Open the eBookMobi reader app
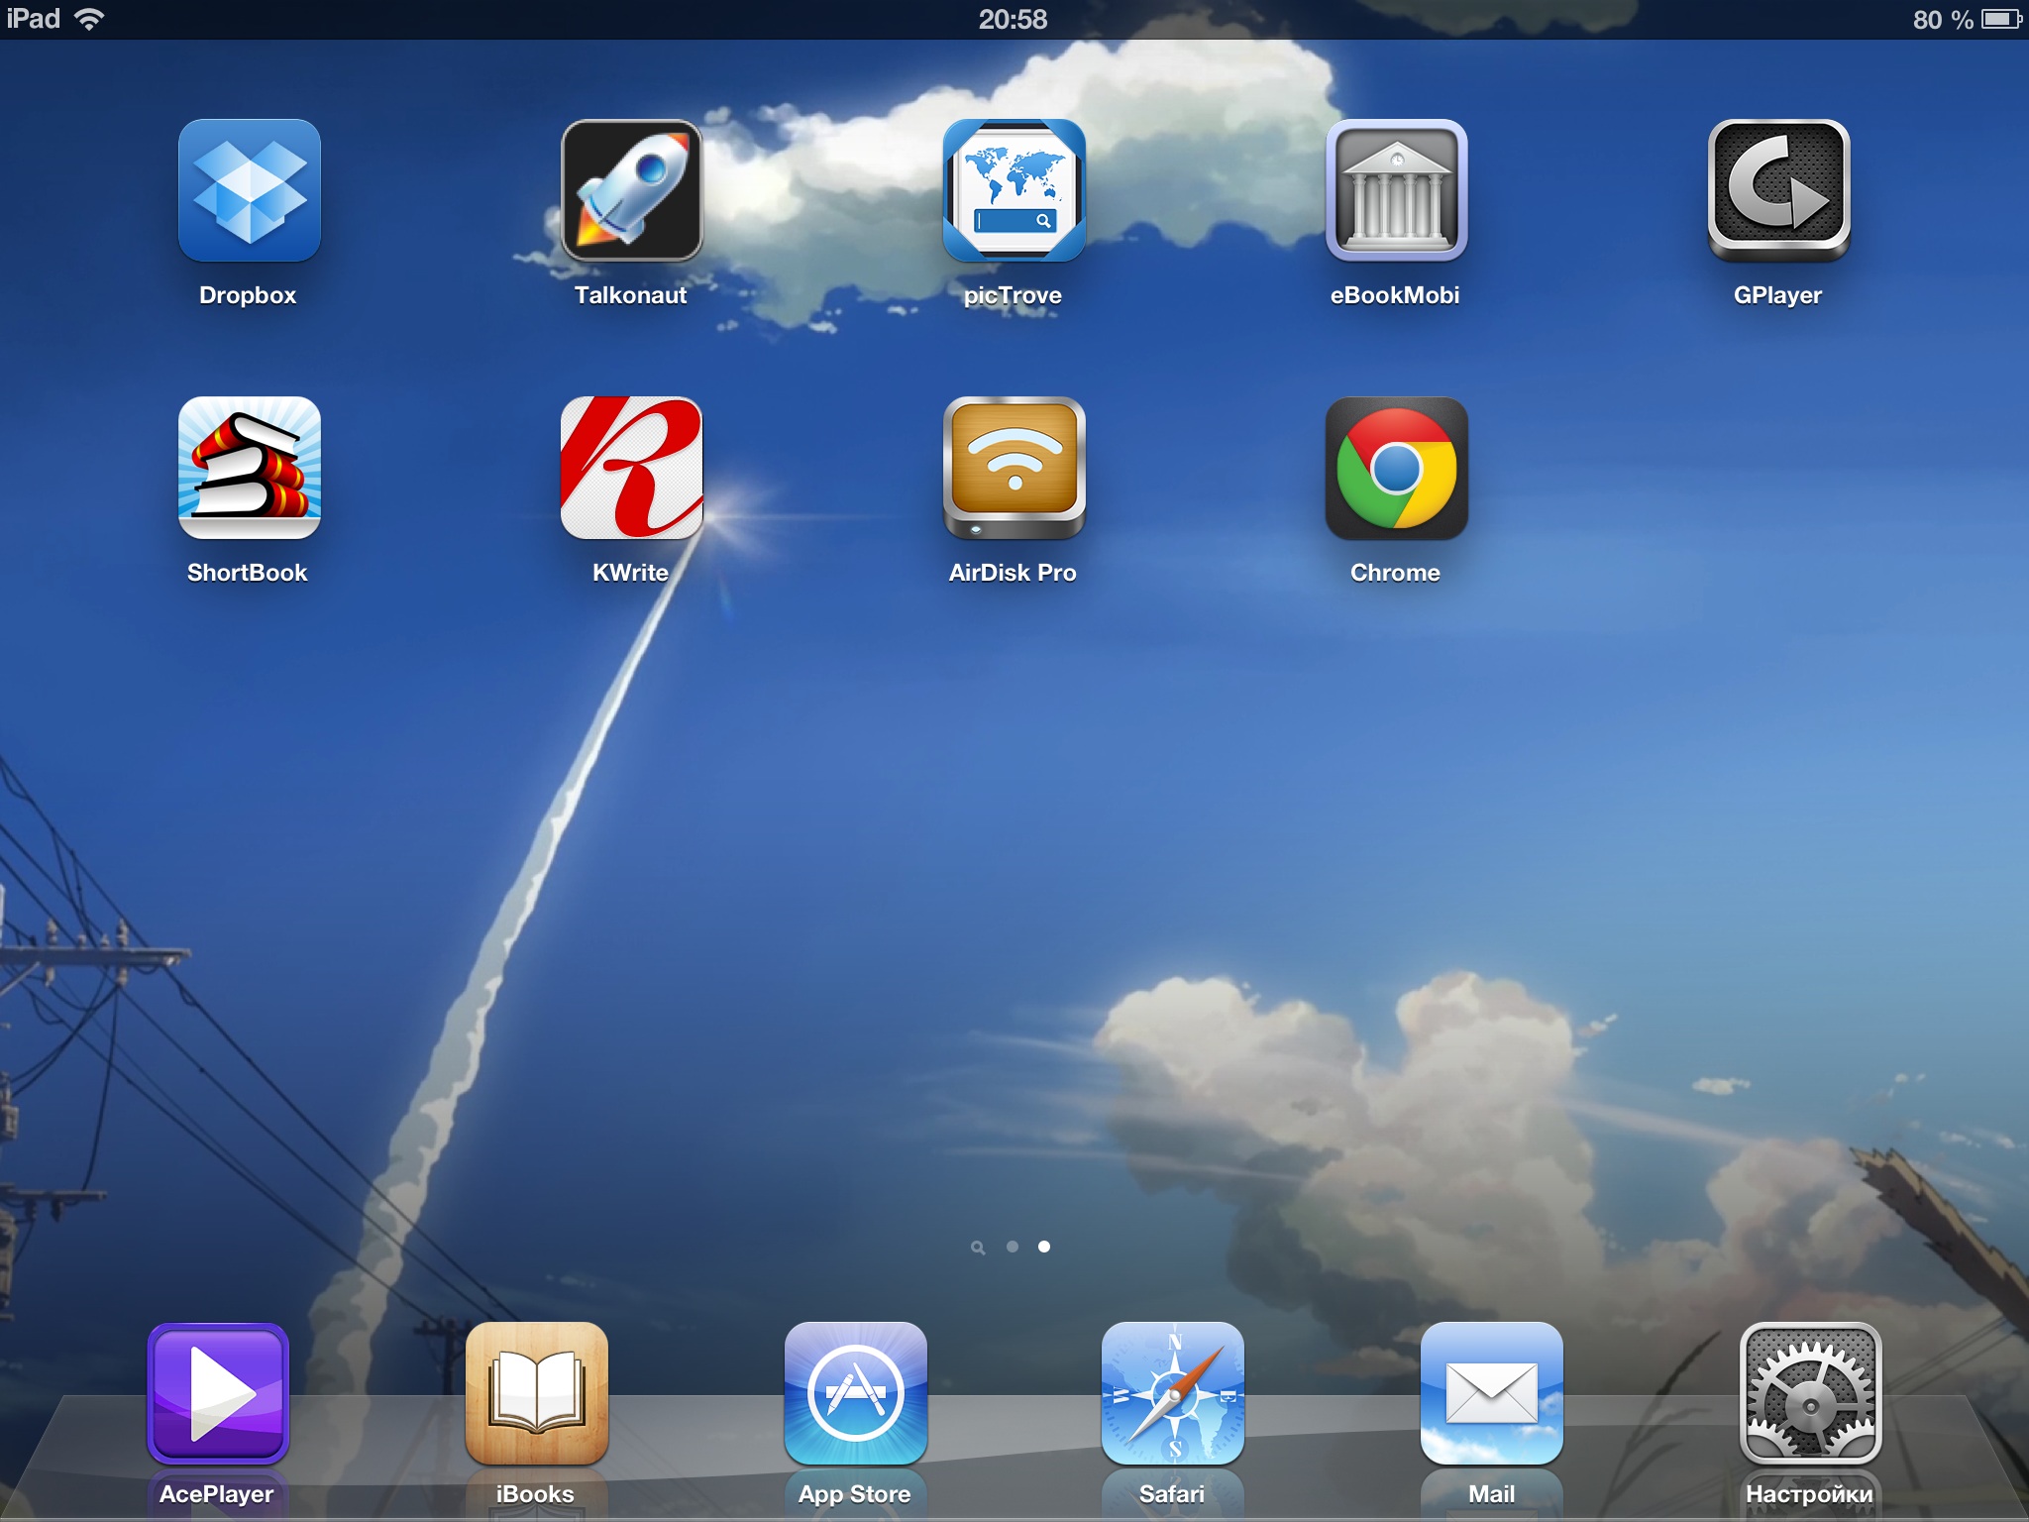The height and width of the screenshot is (1522, 2029). click(x=1396, y=190)
